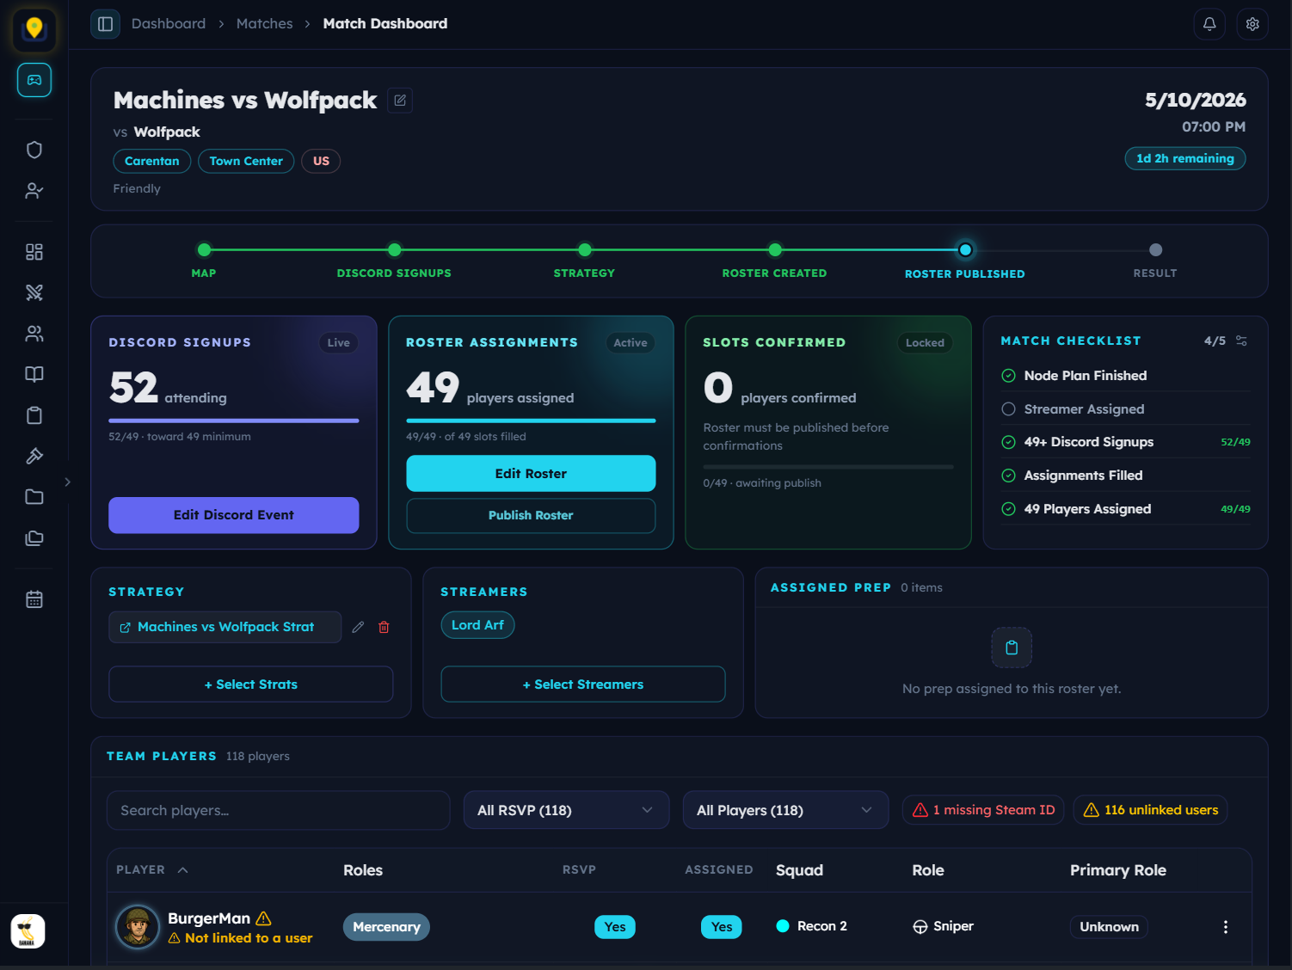Click the 1 missing Steam ID alert
This screenshot has height=970, width=1292.
coord(983,810)
